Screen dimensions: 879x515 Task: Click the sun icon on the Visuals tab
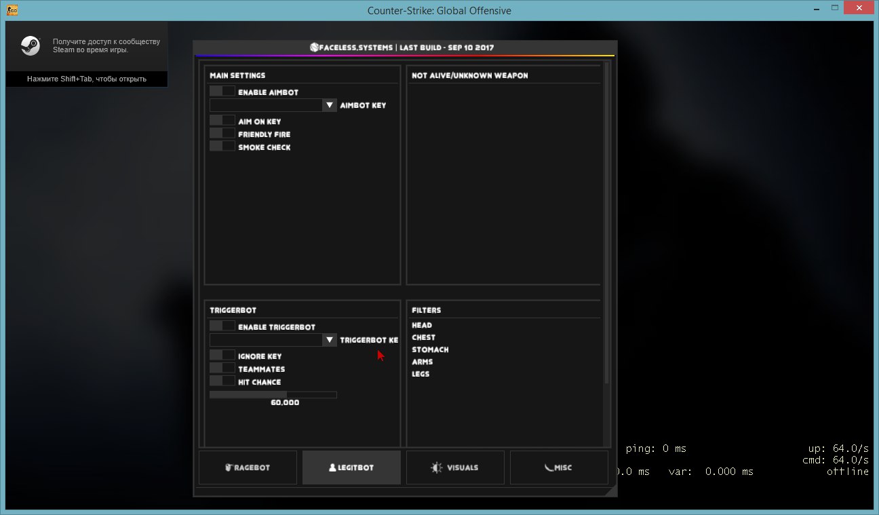tap(436, 468)
